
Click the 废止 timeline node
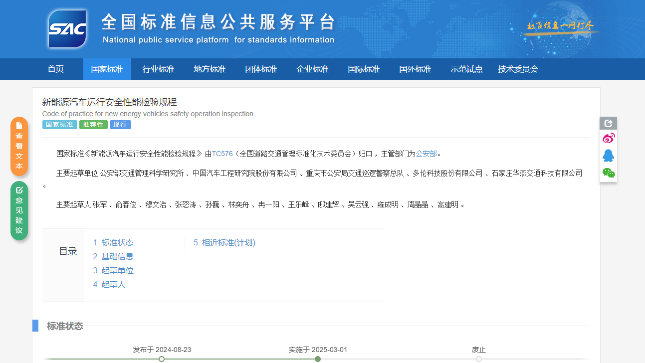tap(479, 359)
